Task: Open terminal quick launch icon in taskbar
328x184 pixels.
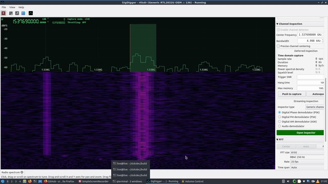Action: point(35,181)
